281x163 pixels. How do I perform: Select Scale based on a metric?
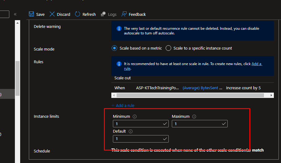(x=114, y=48)
